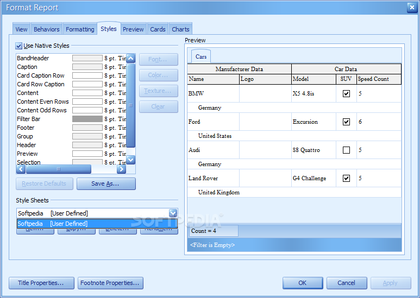
Task: Click the Speed Count column header
Action: [x=379, y=79]
